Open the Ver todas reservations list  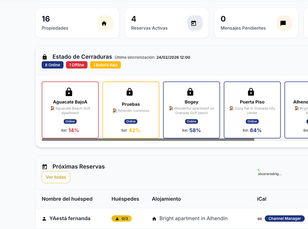56,177
